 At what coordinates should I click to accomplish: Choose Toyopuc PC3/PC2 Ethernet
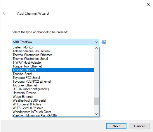pyautogui.click(x=53, y=81)
